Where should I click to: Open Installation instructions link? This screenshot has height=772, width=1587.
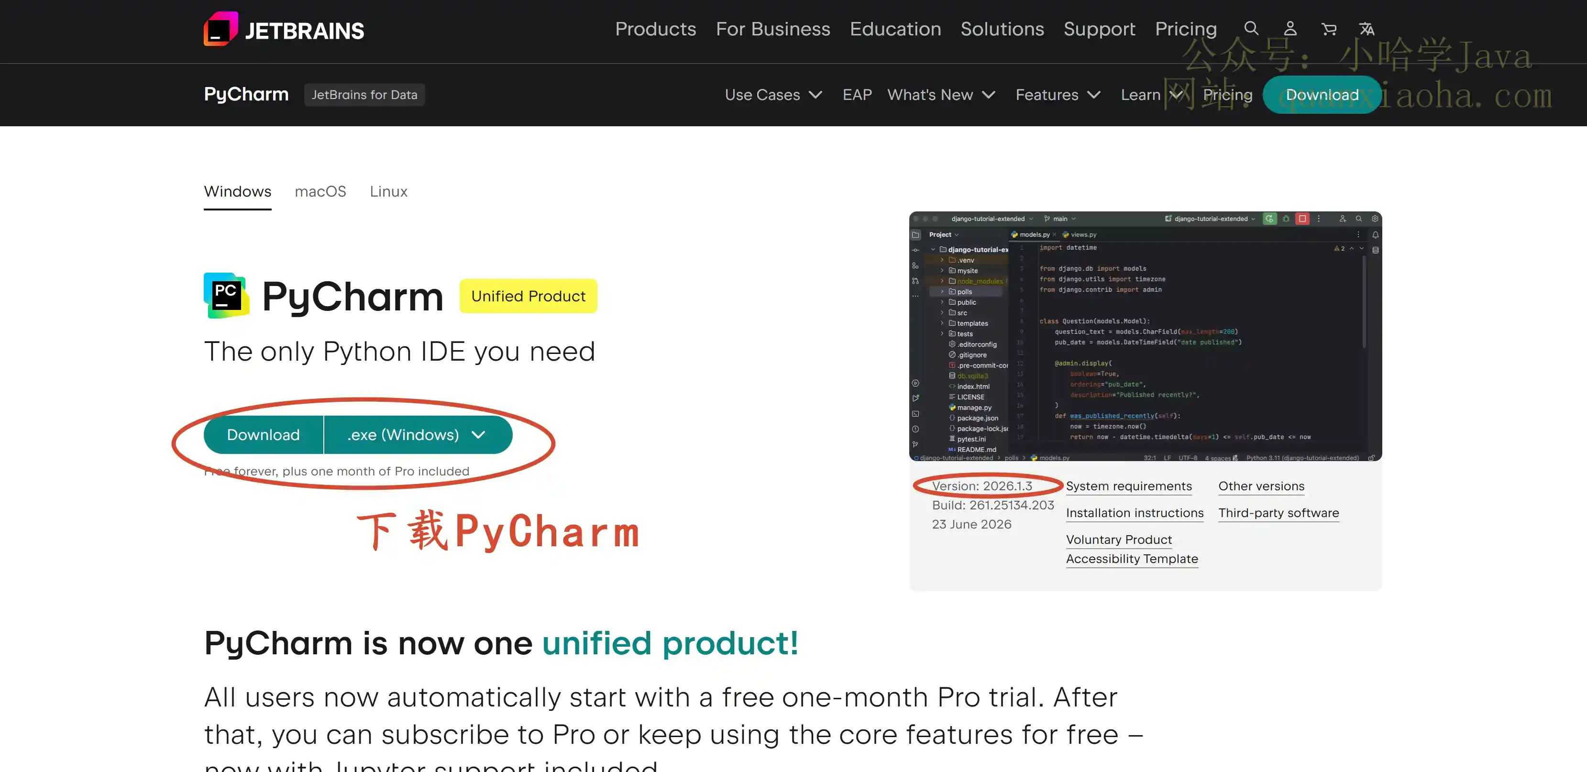click(1134, 513)
